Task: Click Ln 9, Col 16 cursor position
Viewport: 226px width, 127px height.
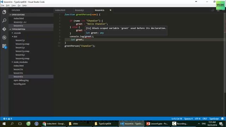Action: tap(177, 119)
